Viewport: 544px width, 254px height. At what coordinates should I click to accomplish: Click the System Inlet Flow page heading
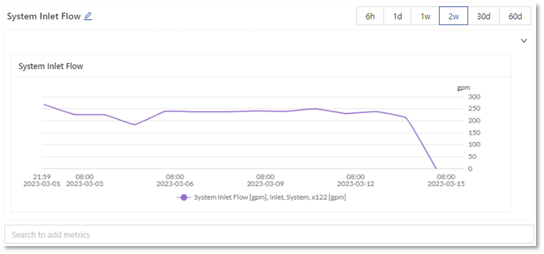44,16
